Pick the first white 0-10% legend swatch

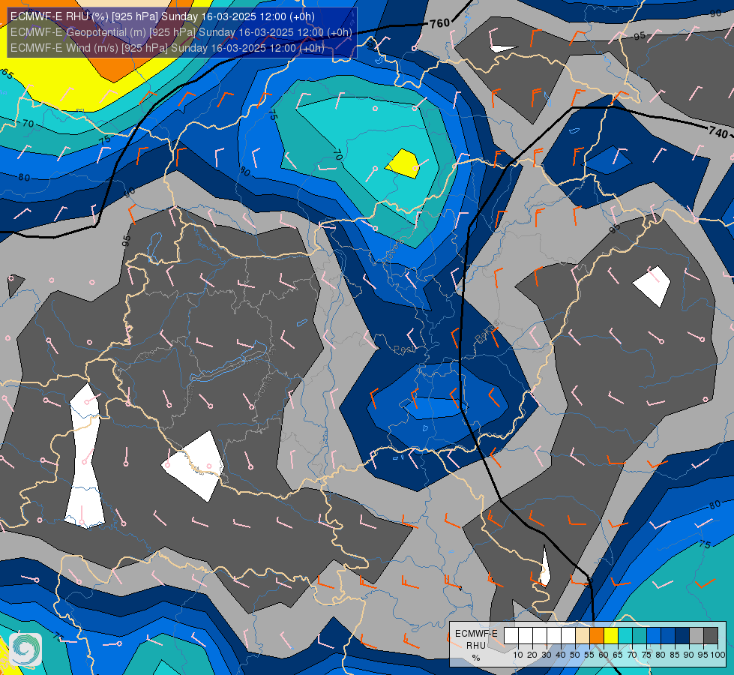click(511, 636)
